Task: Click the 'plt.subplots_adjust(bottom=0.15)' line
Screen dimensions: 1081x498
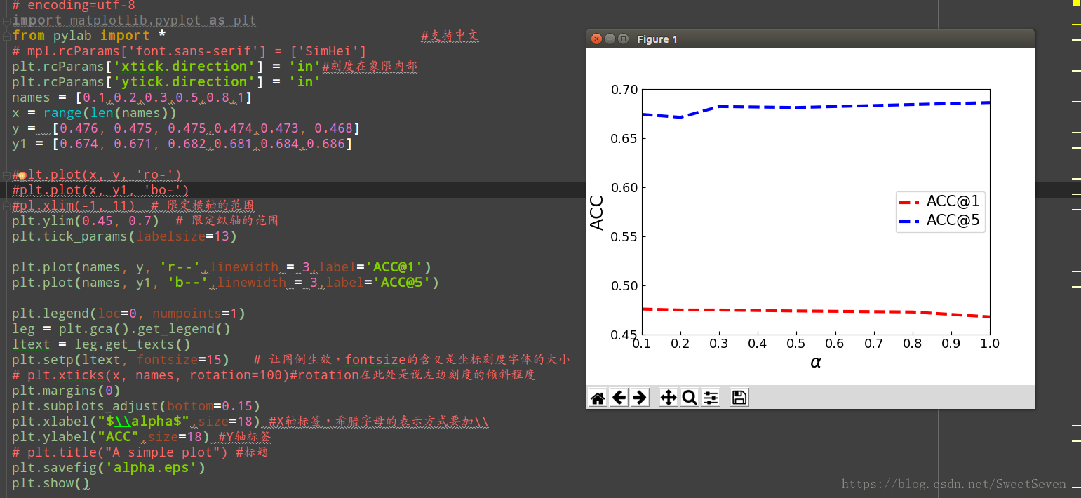Action: pyautogui.click(x=136, y=406)
